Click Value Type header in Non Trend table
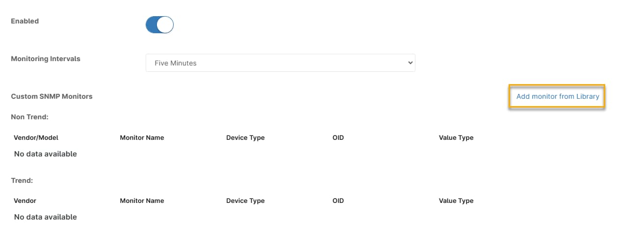The width and height of the screenshot is (617, 244). click(456, 137)
